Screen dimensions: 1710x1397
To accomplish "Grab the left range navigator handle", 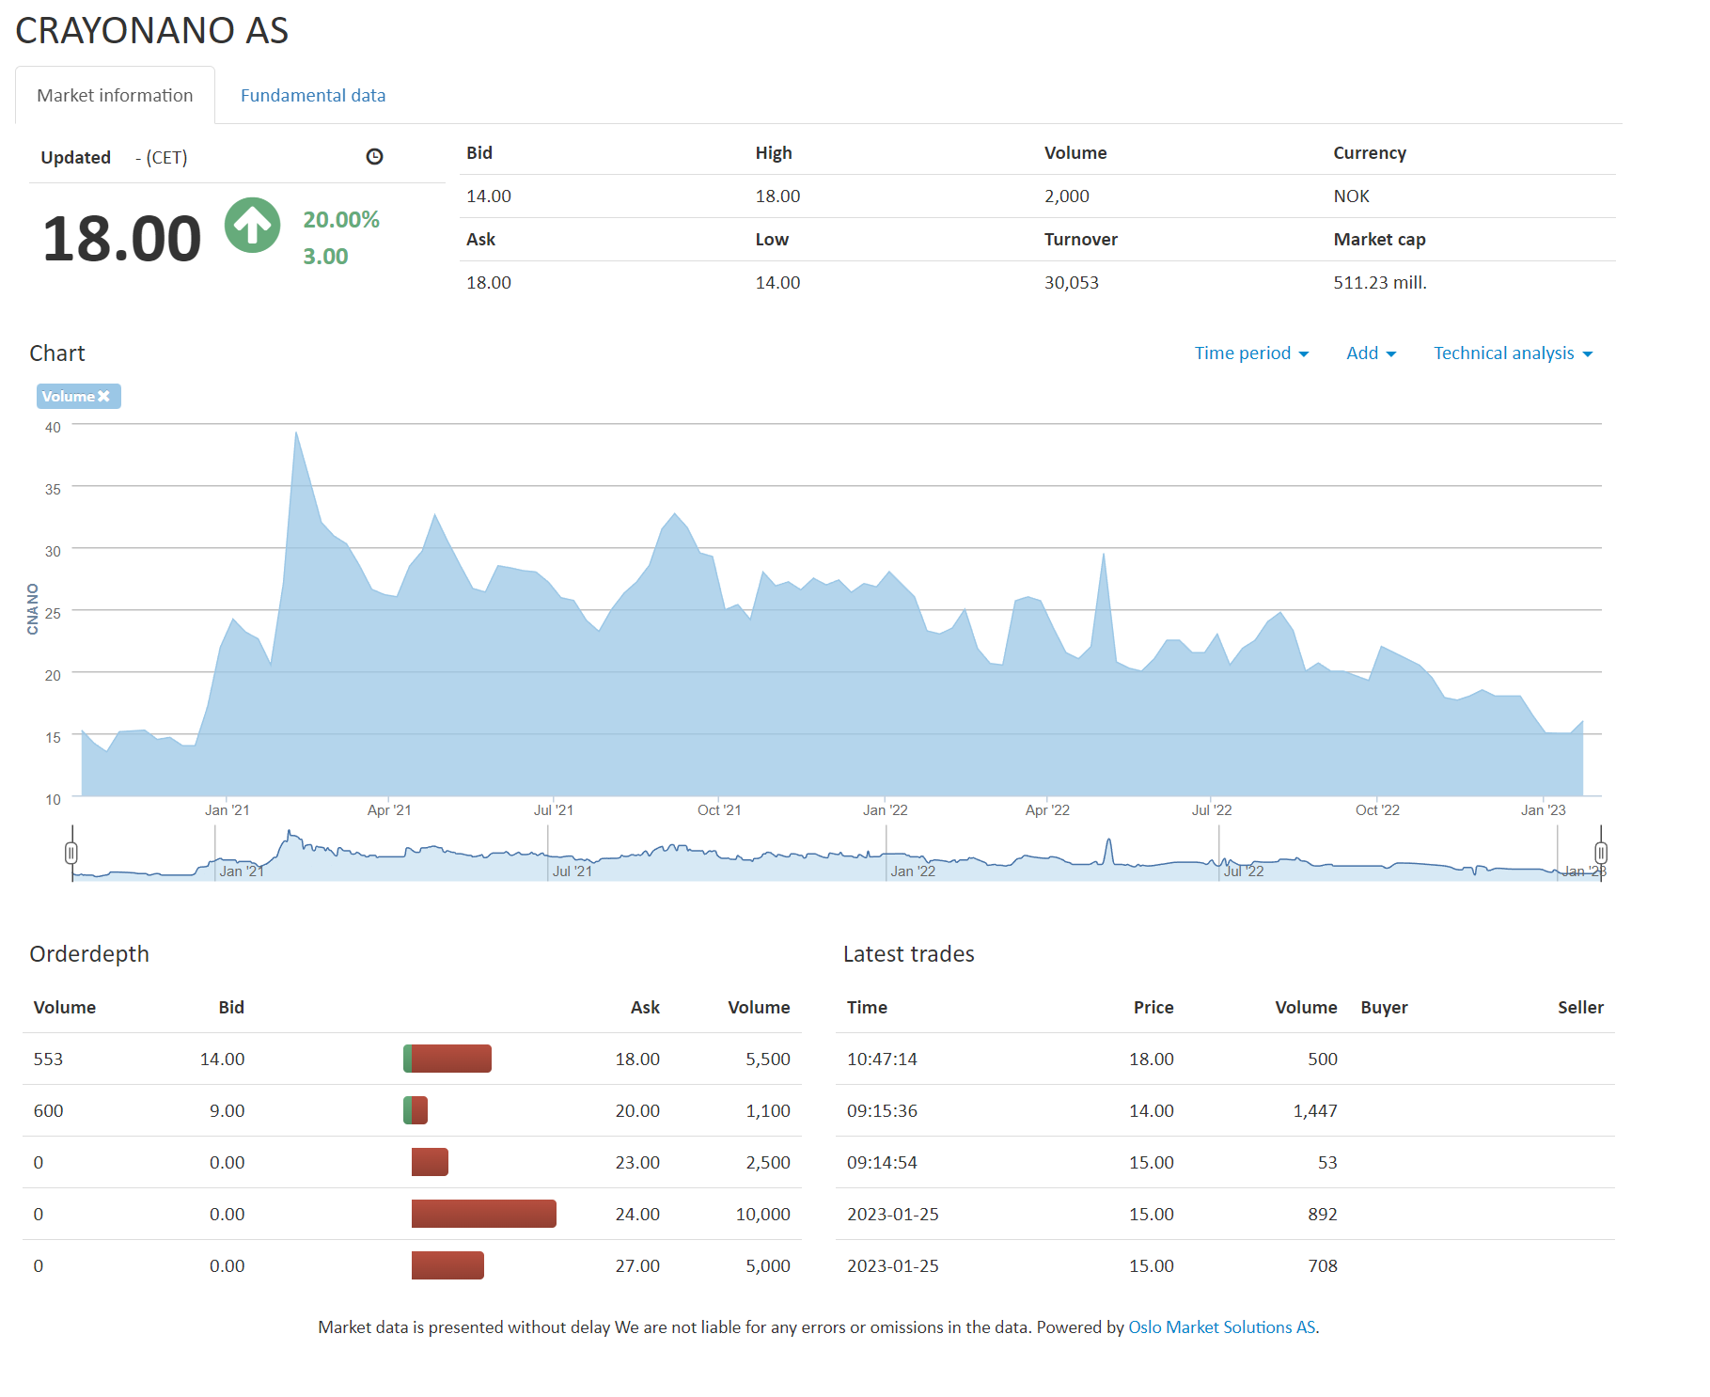I will (x=71, y=853).
